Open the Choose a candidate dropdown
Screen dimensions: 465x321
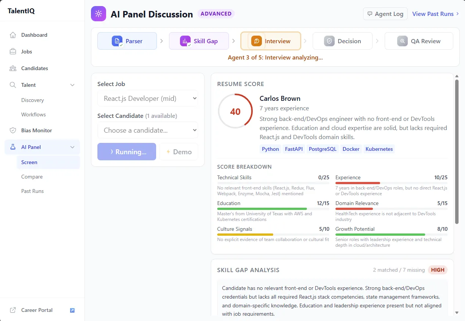148,130
